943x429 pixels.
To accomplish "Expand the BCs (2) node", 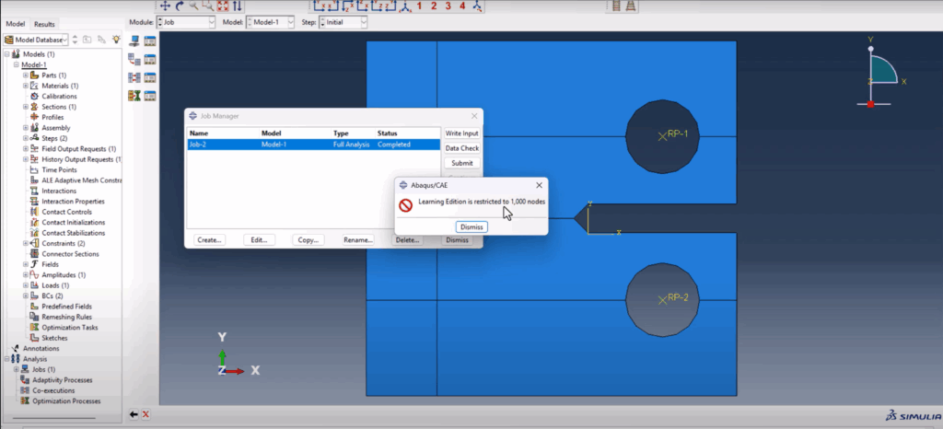I will click(25, 296).
